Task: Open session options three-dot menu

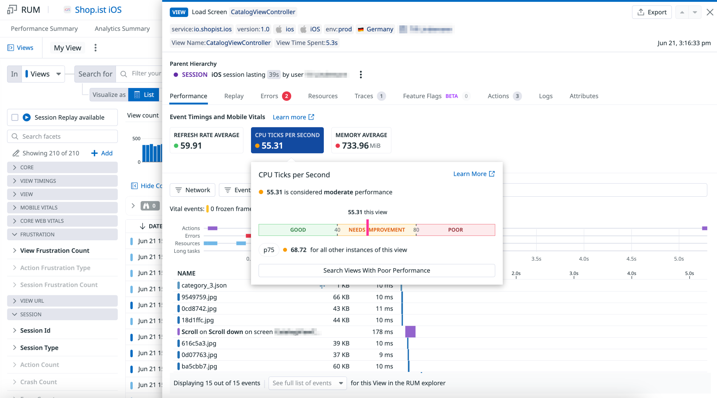Action: (x=361, y=75)
